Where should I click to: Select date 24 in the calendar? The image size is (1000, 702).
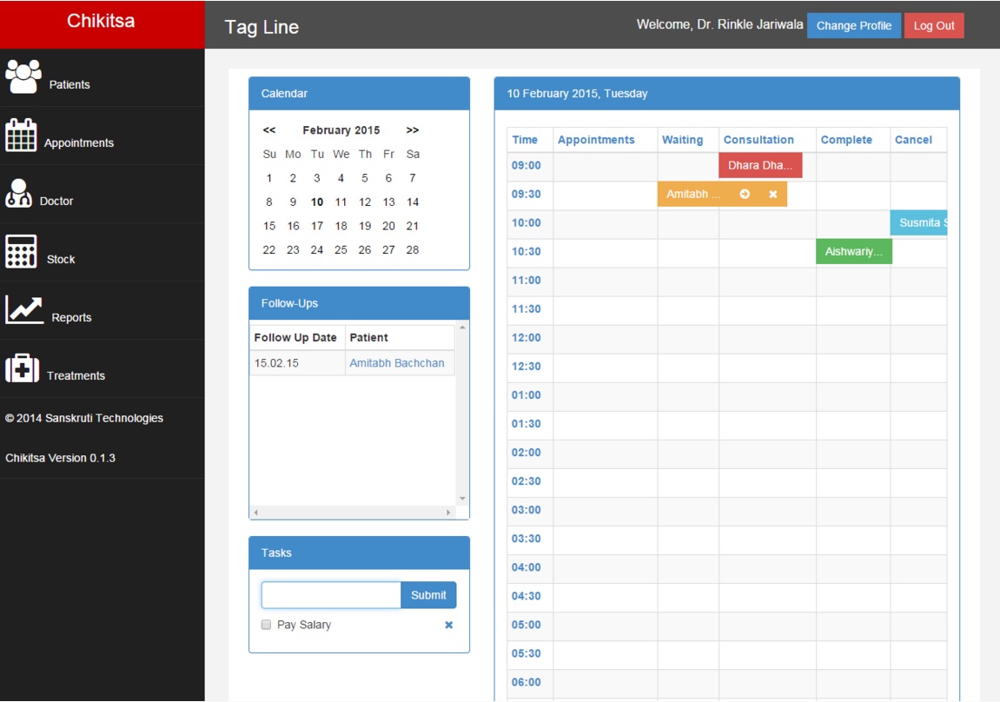(317, 250)
